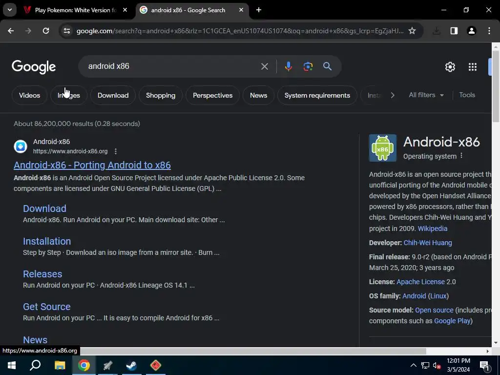Filter results by Shopping
500x375 pixels.
click(161, 95)
